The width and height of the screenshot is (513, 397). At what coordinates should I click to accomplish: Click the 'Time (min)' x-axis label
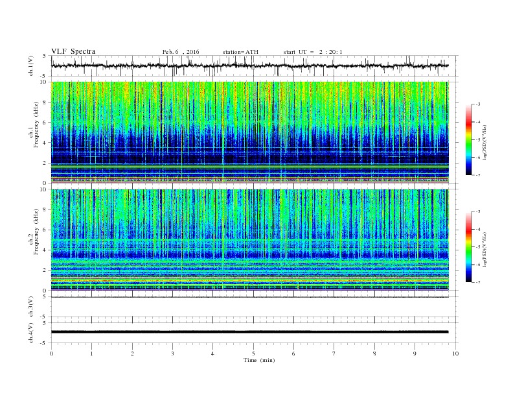pyautogui.click(x=259, y=360)
